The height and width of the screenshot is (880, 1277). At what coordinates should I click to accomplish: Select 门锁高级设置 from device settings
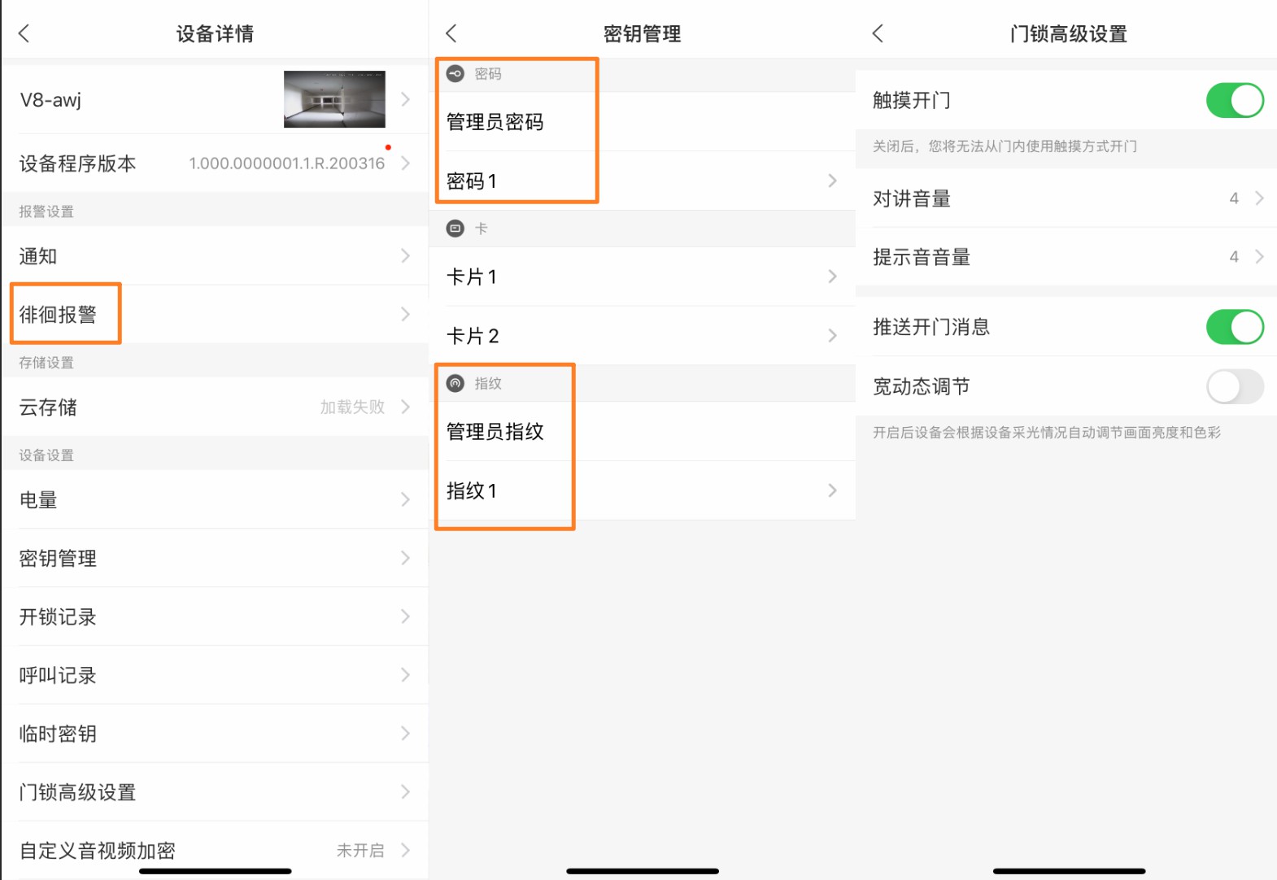pos(215,792)
